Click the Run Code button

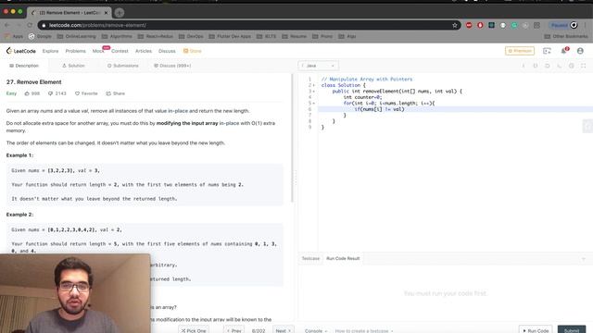536,330
